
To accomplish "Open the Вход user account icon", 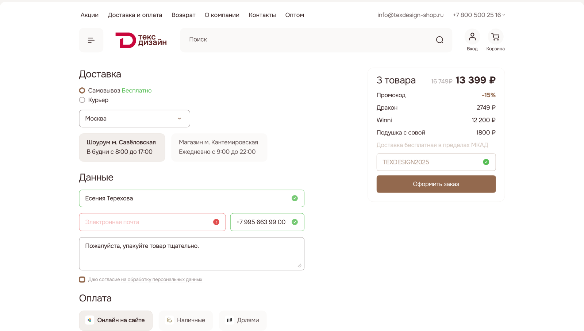I will tap(472, 37).
